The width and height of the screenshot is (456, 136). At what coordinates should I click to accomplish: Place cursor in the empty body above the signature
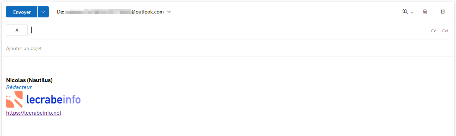(228, 66)
